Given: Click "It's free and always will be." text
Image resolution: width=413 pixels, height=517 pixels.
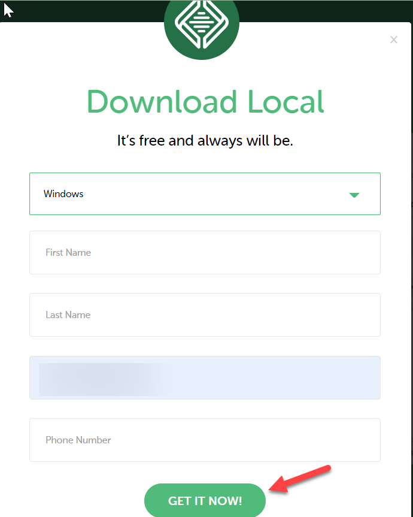Looking at the screenshot, I should 205,141.
